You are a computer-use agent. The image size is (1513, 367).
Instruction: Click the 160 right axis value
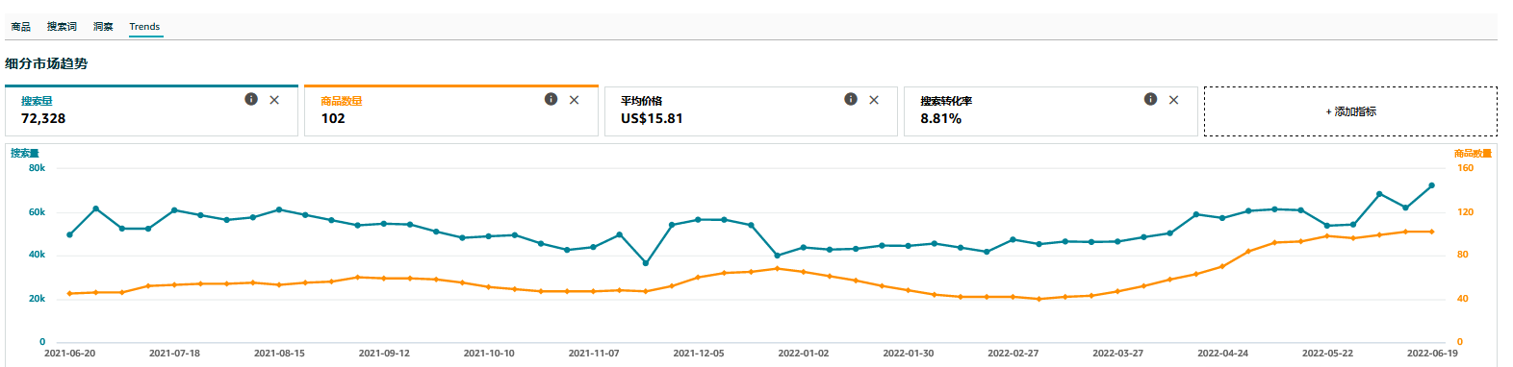[1465, 167]
